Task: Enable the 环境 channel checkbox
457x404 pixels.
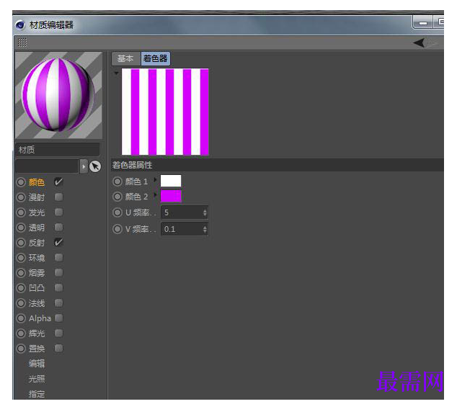Action: tap(58, 258)
